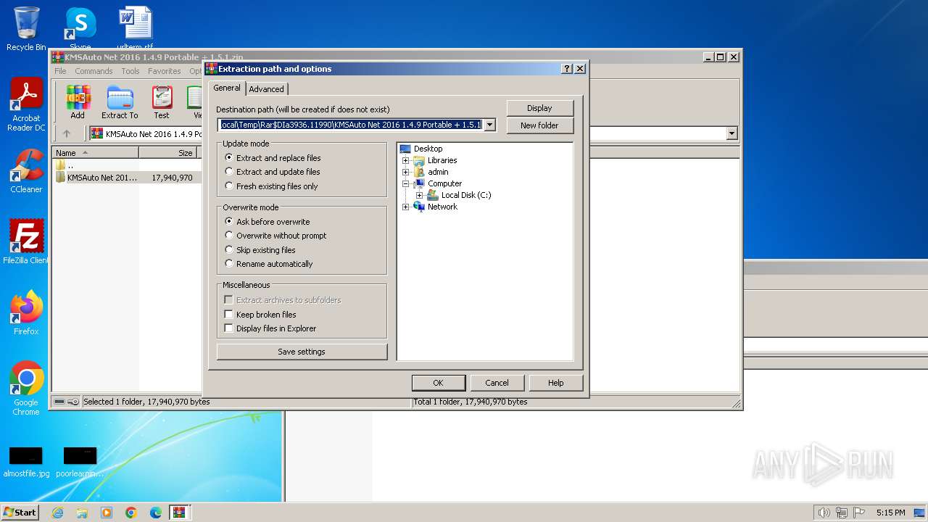Click the OK button
The image size is (928, 522).
pos(438,383)
